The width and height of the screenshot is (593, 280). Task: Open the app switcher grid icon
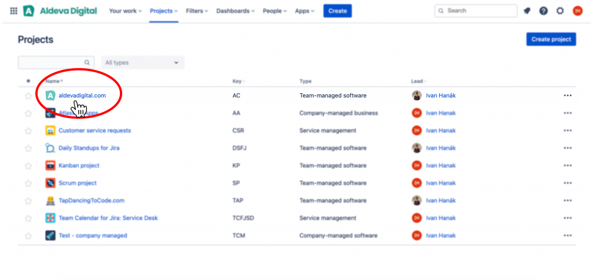click(14, 11)
